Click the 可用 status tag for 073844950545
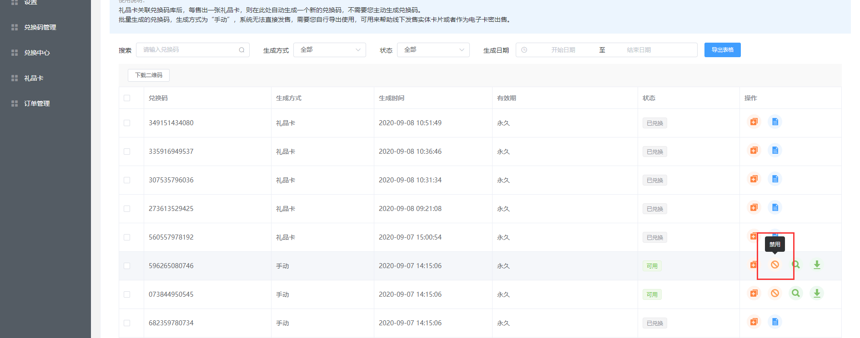The image size is (860, 338). pyautogui.click(x=652, y=294)
